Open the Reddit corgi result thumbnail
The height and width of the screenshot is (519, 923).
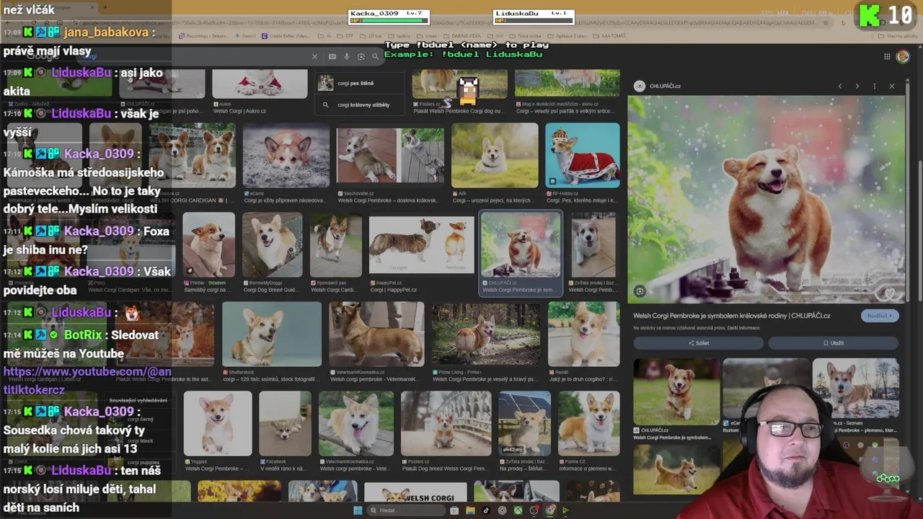point(583,334)
